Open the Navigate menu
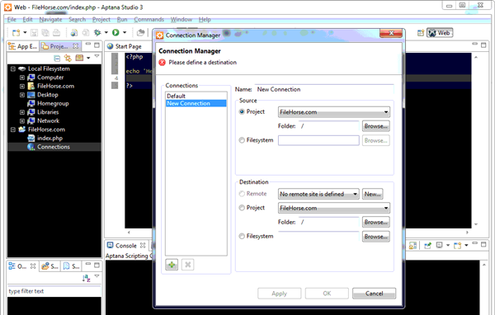The height and width of the screenshot is (315, 495). (50, 20)
